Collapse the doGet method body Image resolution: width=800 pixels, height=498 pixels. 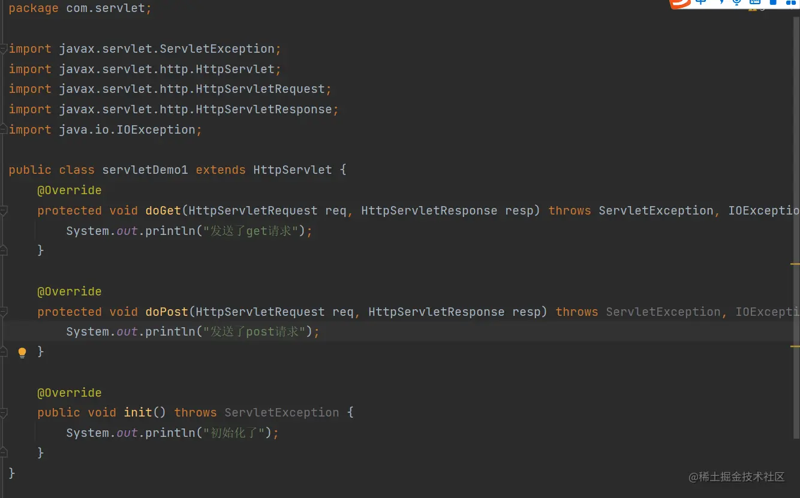click(x=3, y=210)
